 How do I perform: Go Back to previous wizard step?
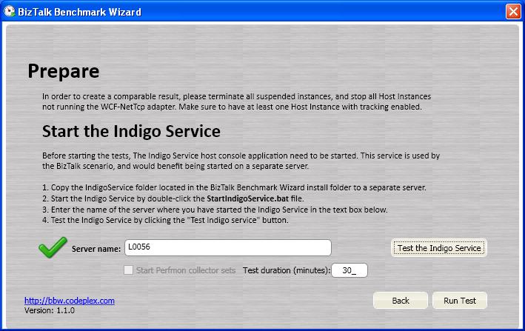coord(401,301)
